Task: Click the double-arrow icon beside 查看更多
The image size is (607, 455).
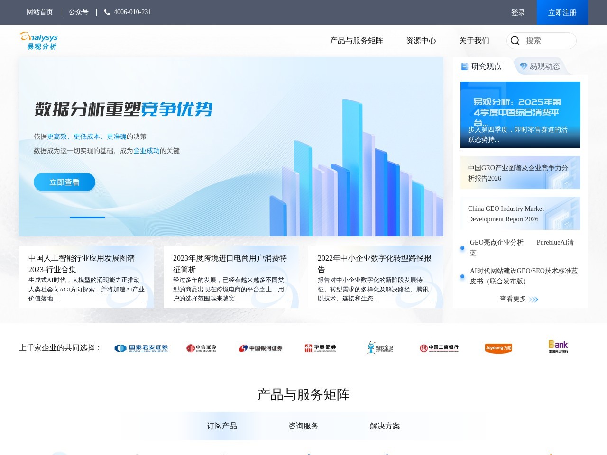Action: click(x=535, y=299)
